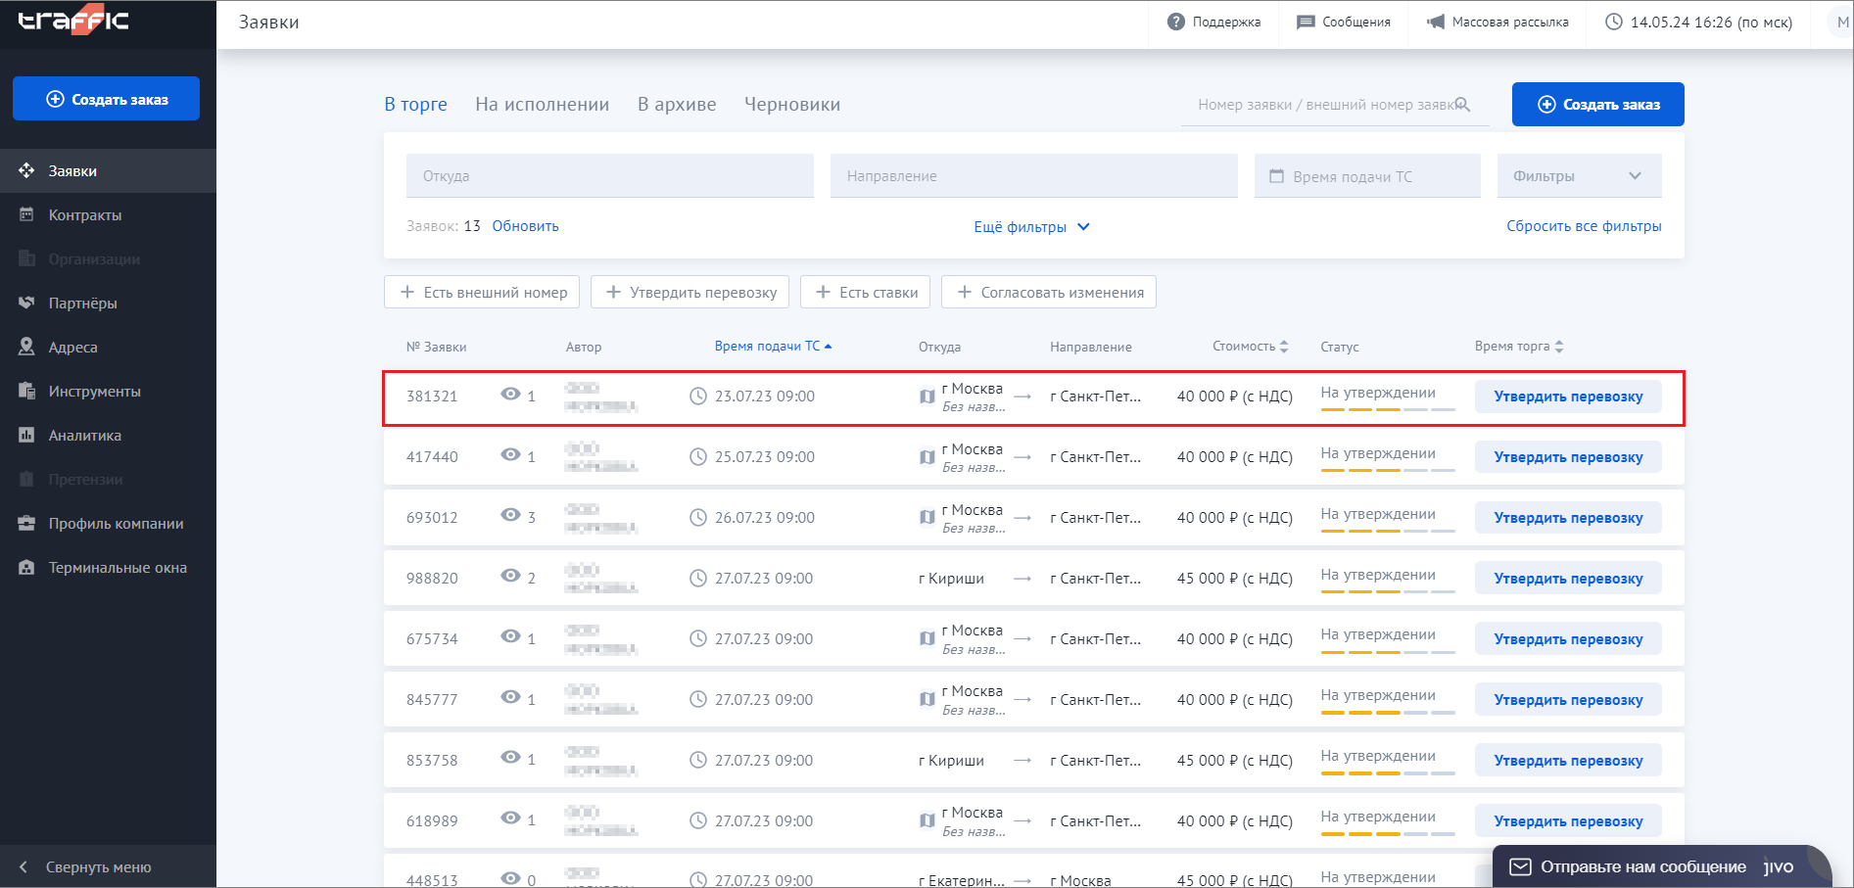Screen dimensions: 1854x888
Task: Click status progress bar of request 853758
Action: [1388, 773]
